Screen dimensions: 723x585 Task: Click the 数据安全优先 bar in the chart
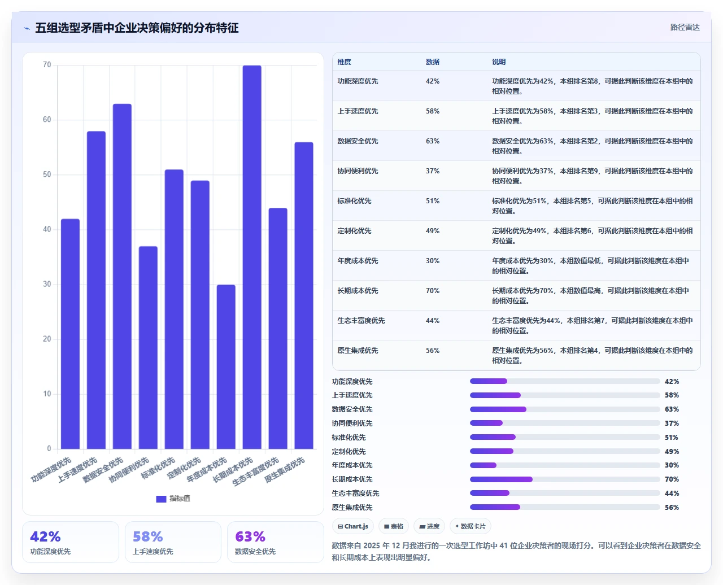click(x=122, y=276)
